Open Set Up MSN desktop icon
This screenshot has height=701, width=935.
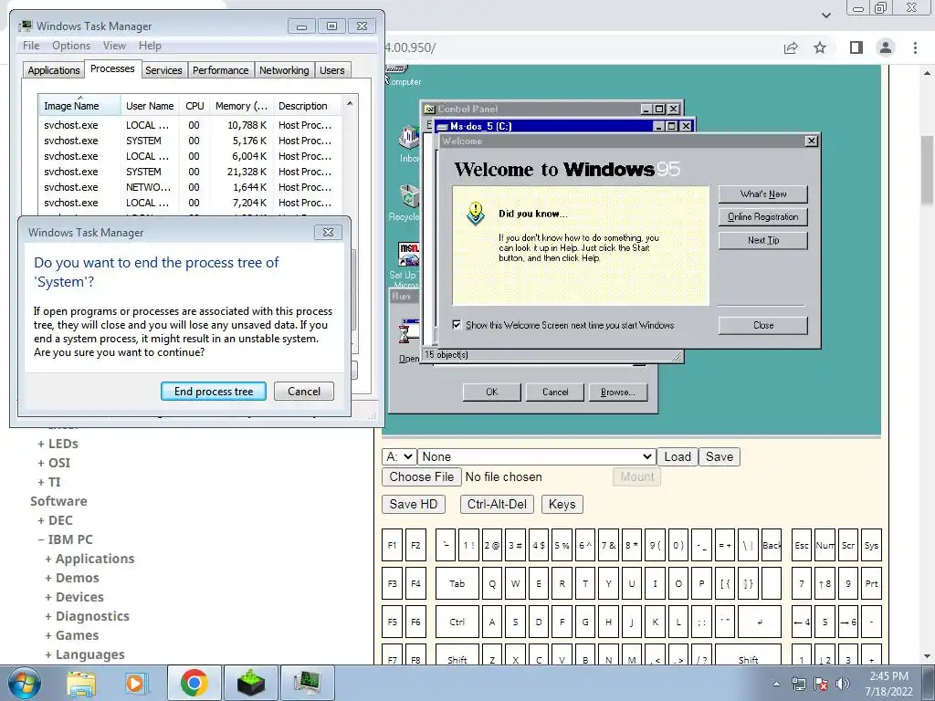408,254
